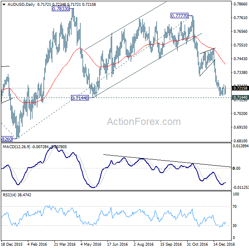Click the MACD 0.00 zero-line label

pyautogui.click(x=236, y=168)
